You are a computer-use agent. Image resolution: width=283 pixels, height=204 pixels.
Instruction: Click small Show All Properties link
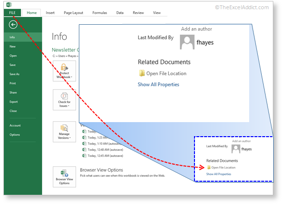click(219, 174)
